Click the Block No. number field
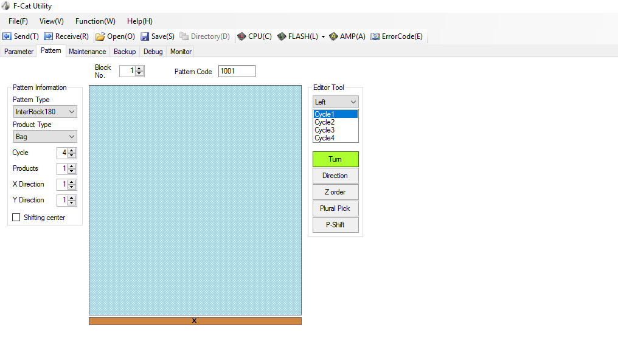This screenshot has height=344, width=618. coord(127,71)
